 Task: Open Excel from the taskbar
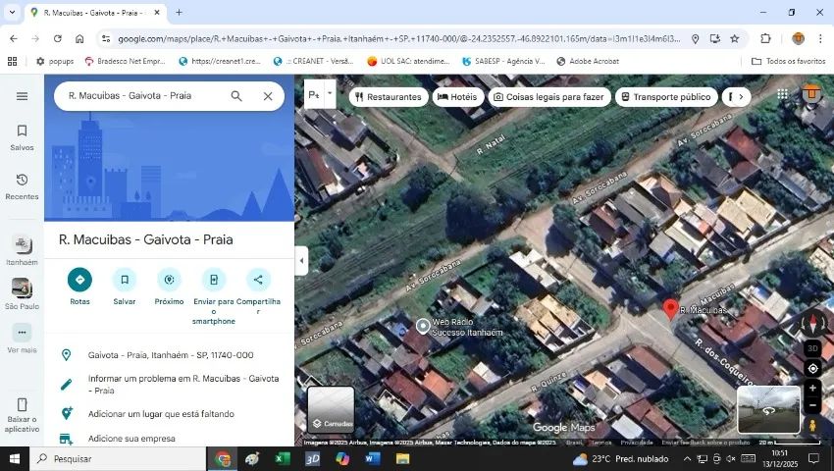tap(283, 459)
